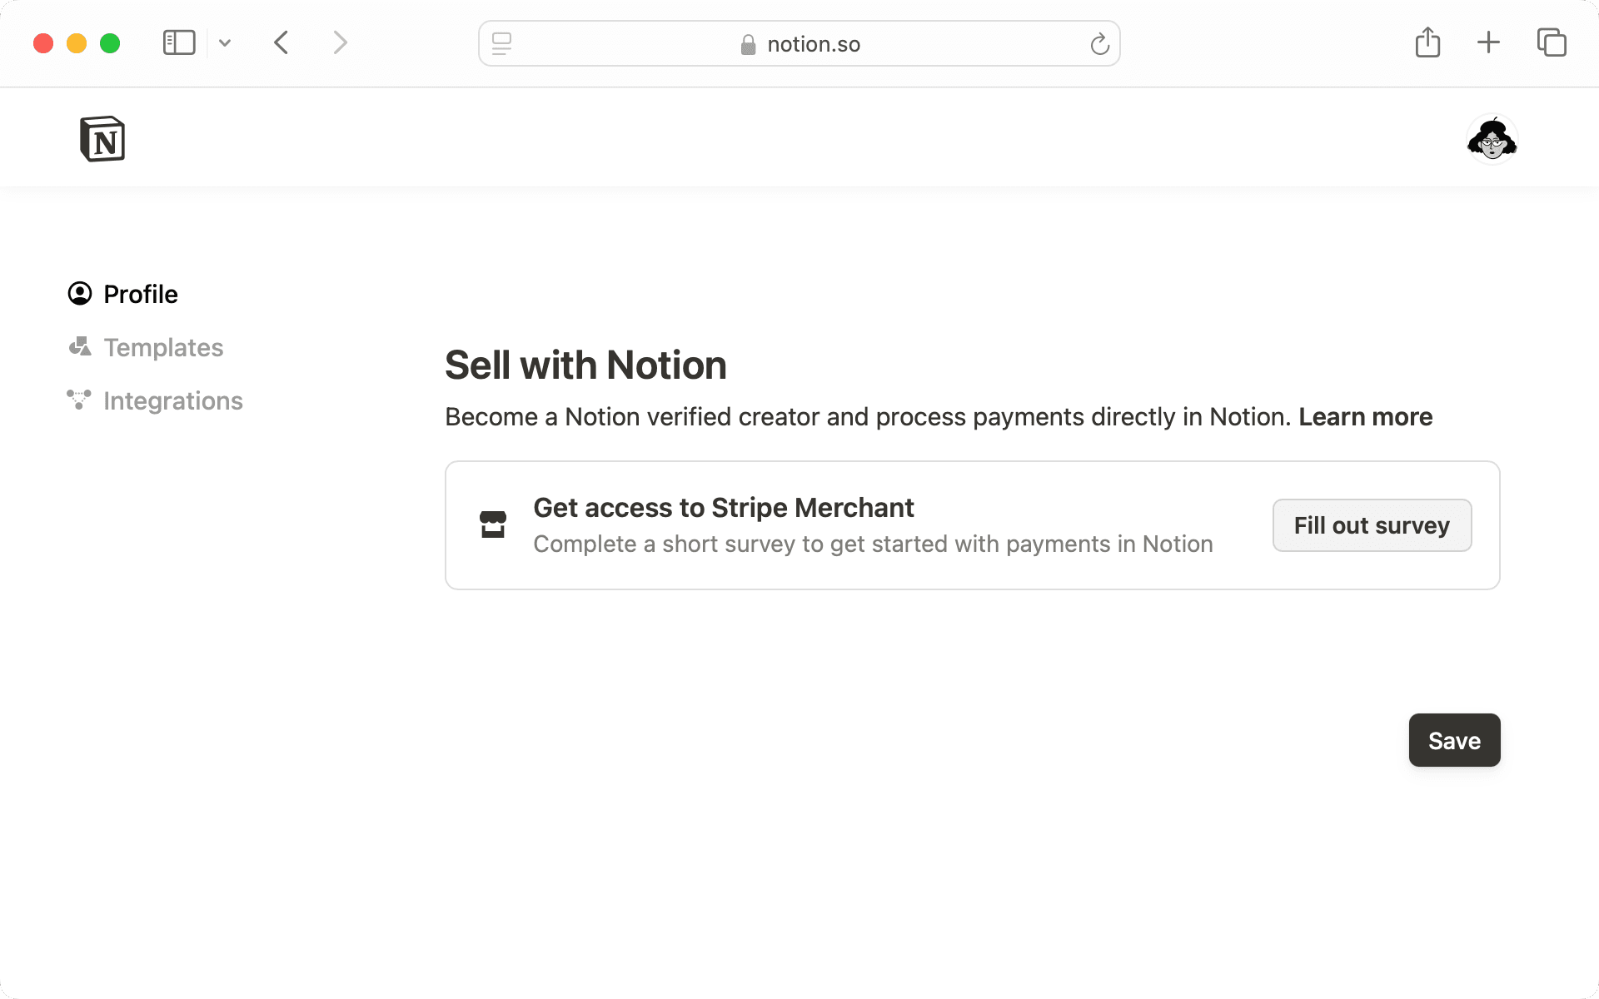Click the Stripe Merchant storefront icon
The height and width of the screenshot is (999, 1599).
coord(492,524)
